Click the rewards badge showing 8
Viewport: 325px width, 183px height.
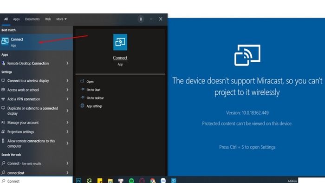141,19
